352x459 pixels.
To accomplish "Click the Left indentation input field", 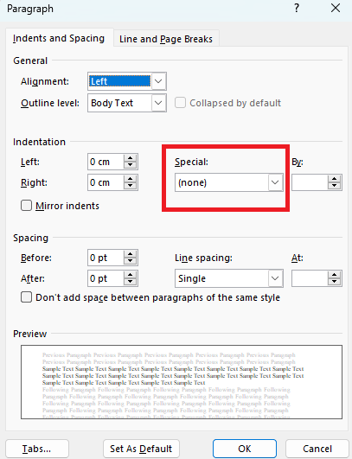I will tap(106, 162).
